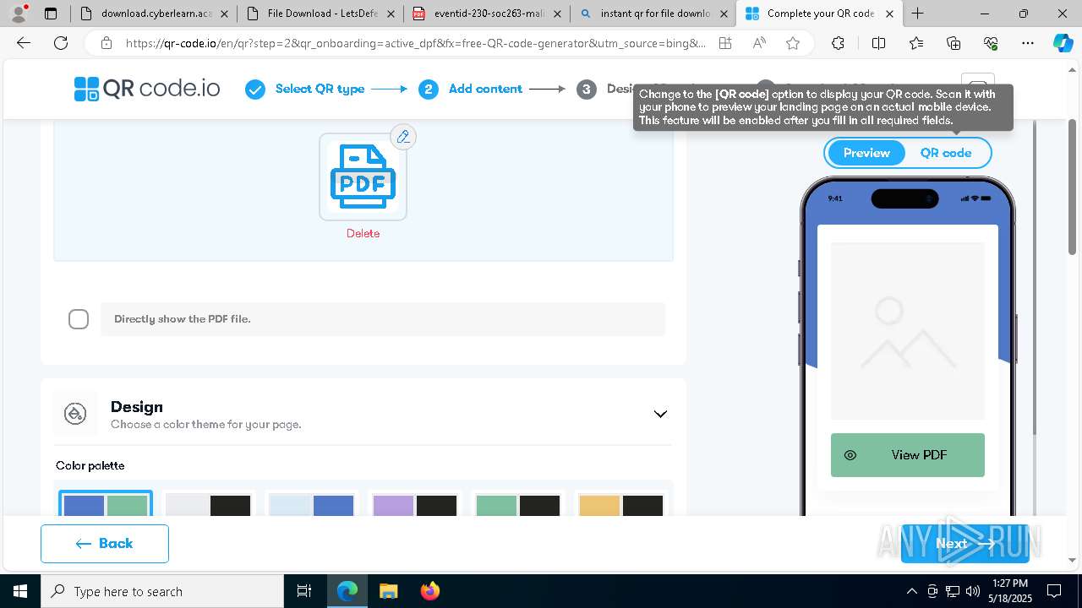
Task: Select the light gray and black palette
Action: (x=208, y=504)
